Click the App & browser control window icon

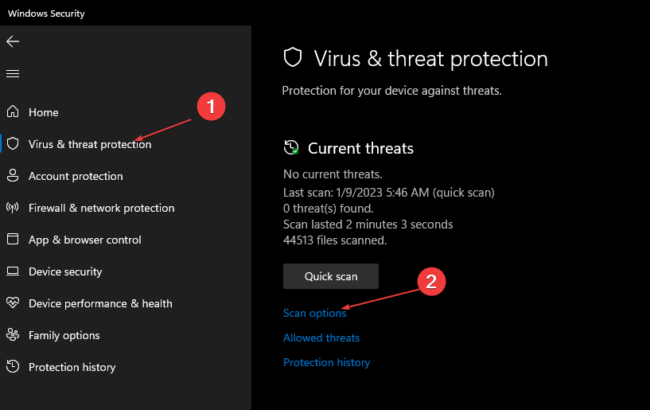tap(13, 239)
